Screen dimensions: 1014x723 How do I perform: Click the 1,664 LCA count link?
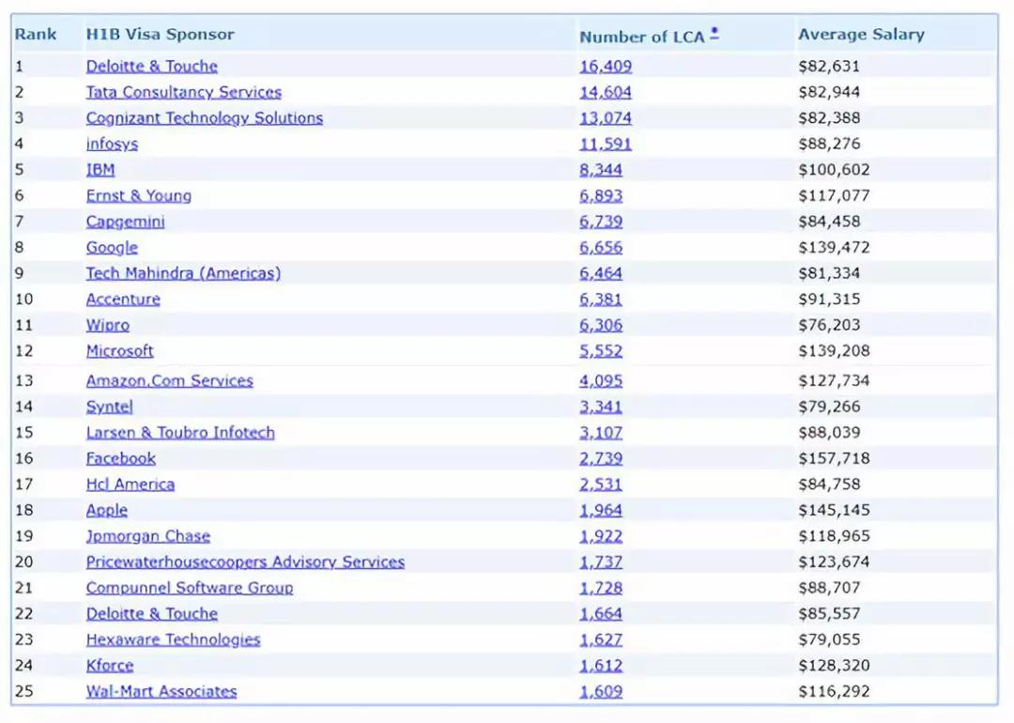click(x=601, y=614)
